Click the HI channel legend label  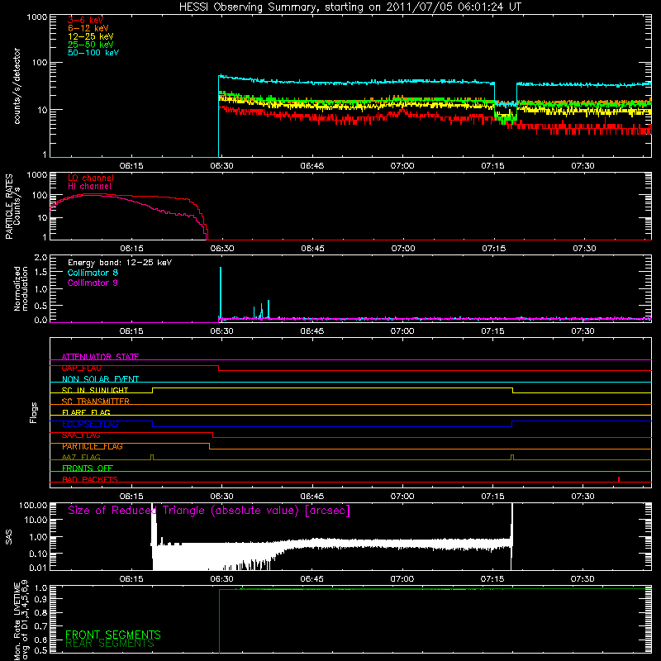[89, 187]
